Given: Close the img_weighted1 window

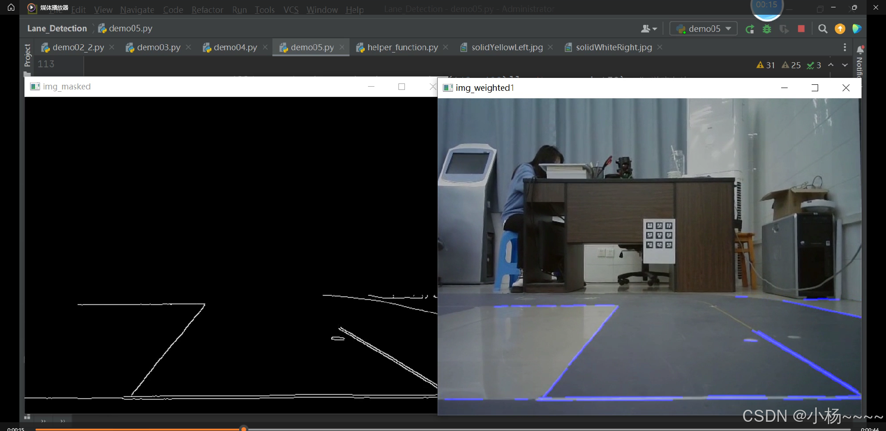Looking at the screenshot, I should point(846,88).
